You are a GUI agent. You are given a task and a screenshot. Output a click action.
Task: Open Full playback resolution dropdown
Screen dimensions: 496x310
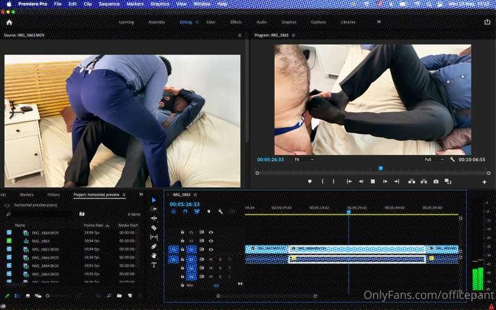tap(435, 159)
